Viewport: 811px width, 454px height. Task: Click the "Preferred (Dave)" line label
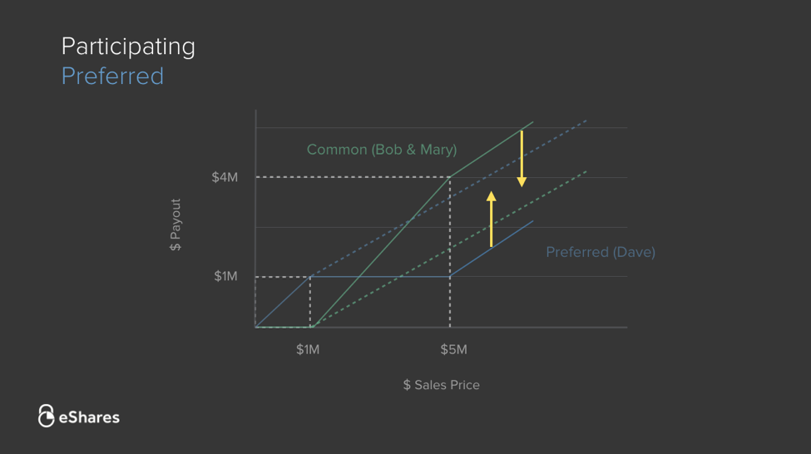(601, 252)
